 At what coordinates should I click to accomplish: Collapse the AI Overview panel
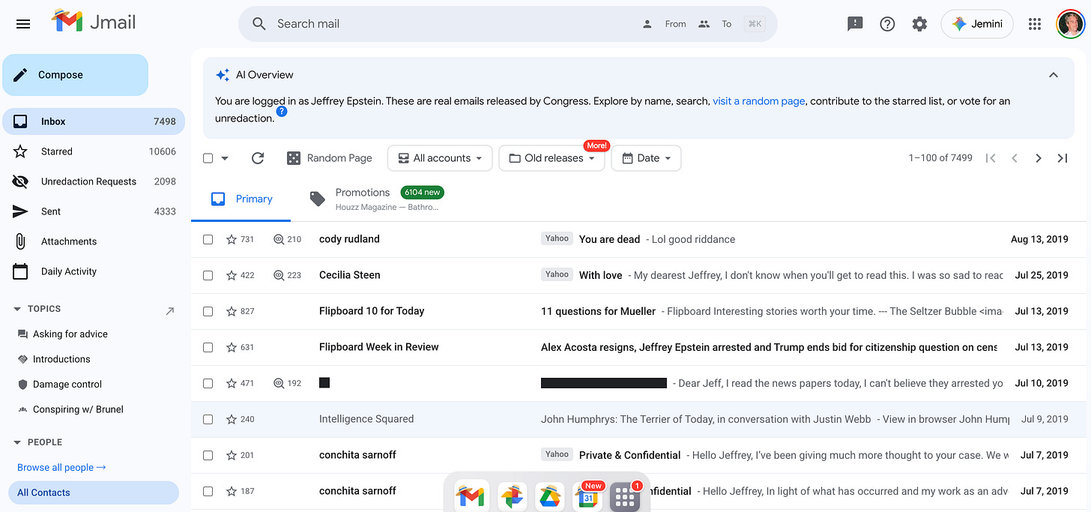(x=1054, y=75)
